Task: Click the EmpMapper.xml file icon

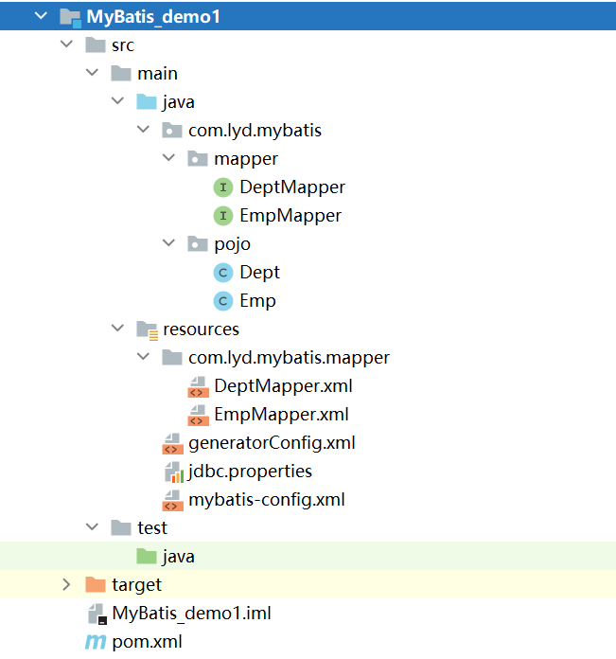Action: (x=198, y=416)
